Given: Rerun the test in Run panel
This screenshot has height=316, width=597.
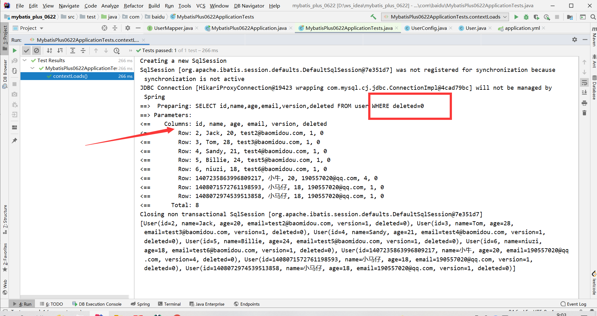Looking at the screenshot, I should click(x=14, y=51).
